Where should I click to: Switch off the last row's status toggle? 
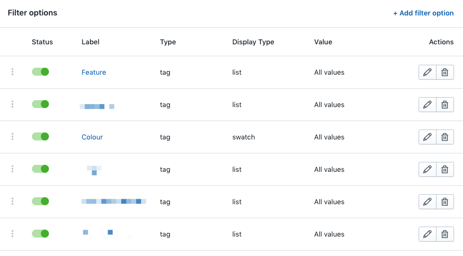[x=40, y=234]
